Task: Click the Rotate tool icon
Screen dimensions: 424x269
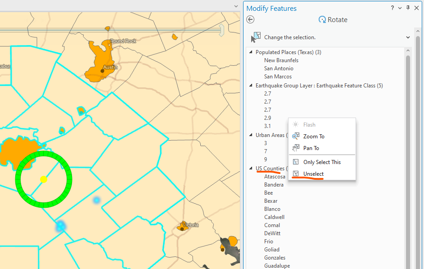Action: pos(322,19)
